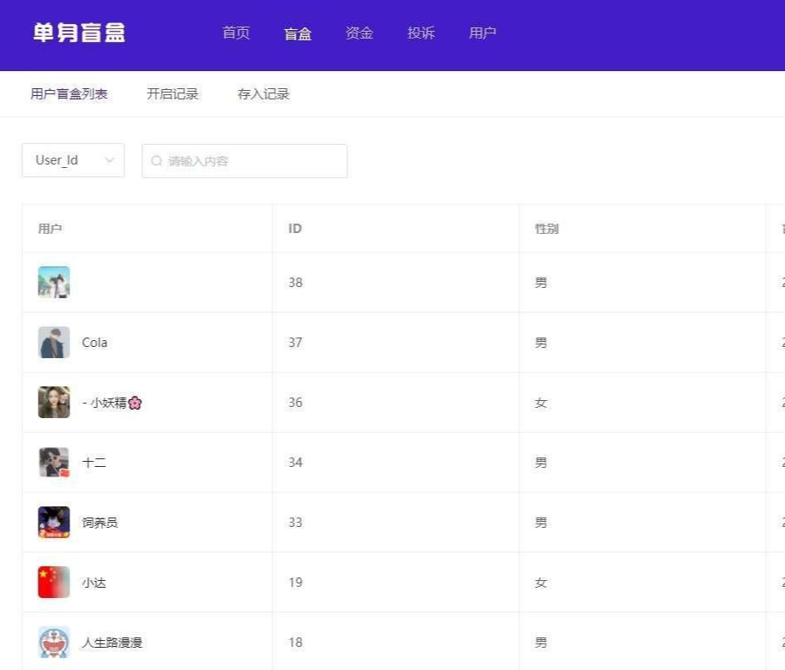The width and height of the screenshot is (785, 670).
Task: Click avatar of 小妖精
Action: [x=54, y=403]
